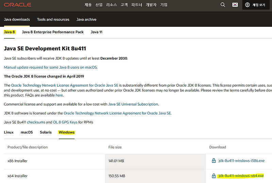Select Java 8 Enterprise Performance Pack tab
272x183 pixels.
[53, 32]
